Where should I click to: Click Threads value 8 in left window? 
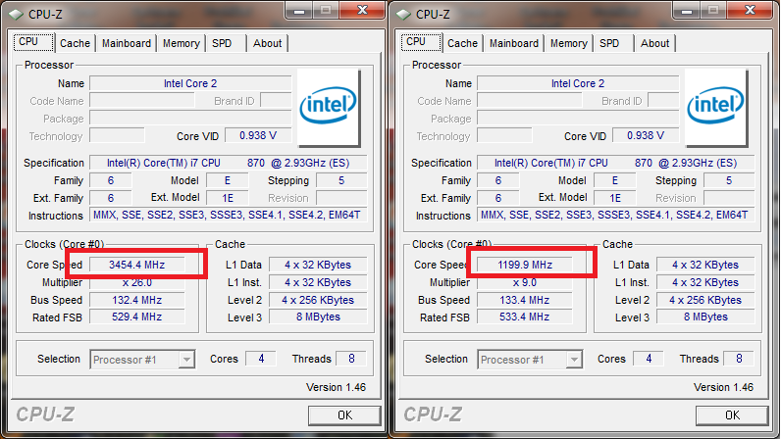click(351, 359)
